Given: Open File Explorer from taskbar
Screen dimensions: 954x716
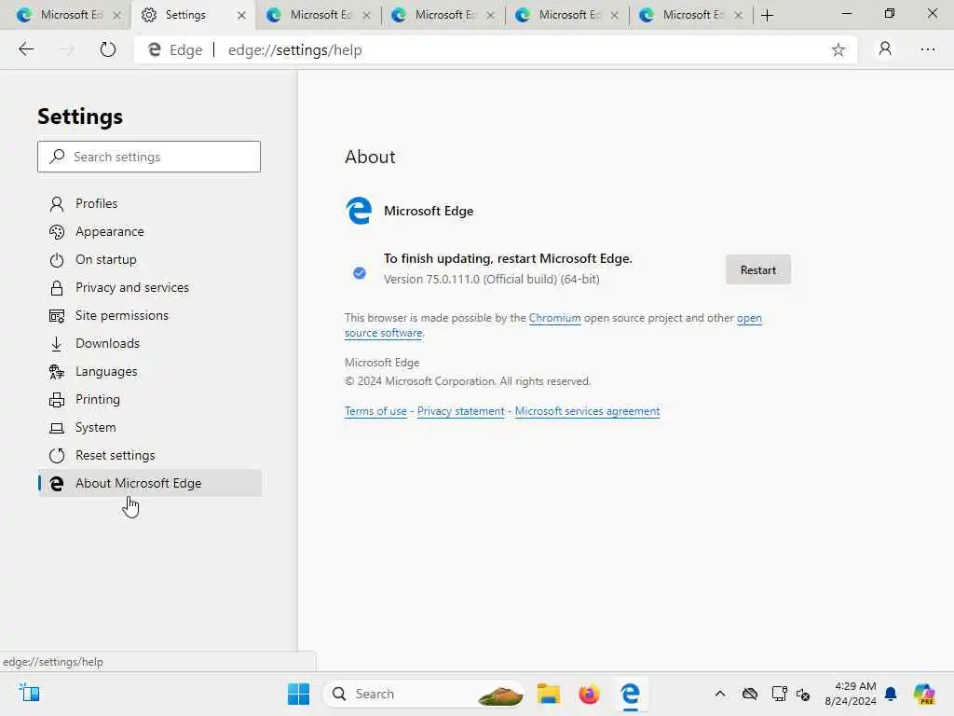Looking at the screenshot, I should pyautogui.click(x=548, y=694).
